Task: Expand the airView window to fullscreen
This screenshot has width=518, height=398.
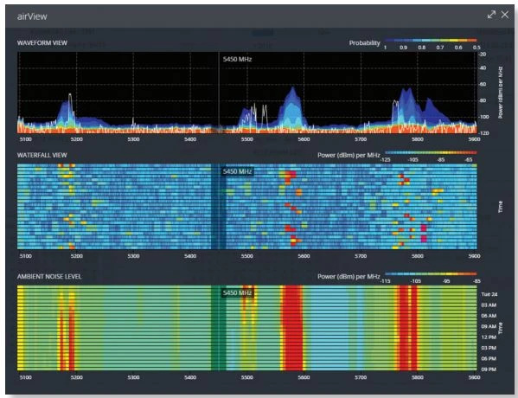Action: 491,15
